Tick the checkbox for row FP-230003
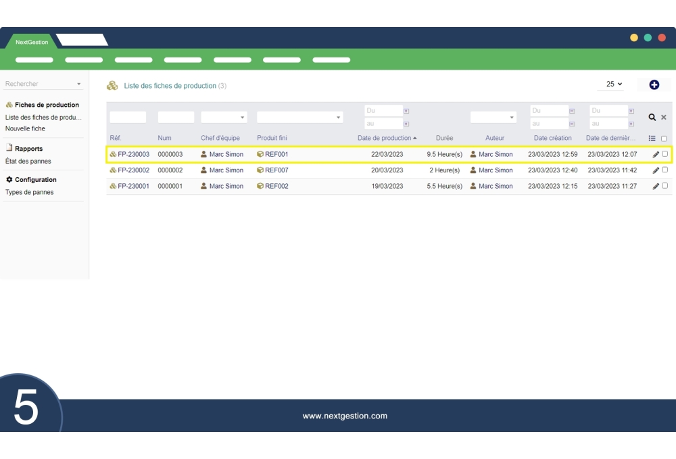This screenshot has height=459, width=676. click(665, 154)
